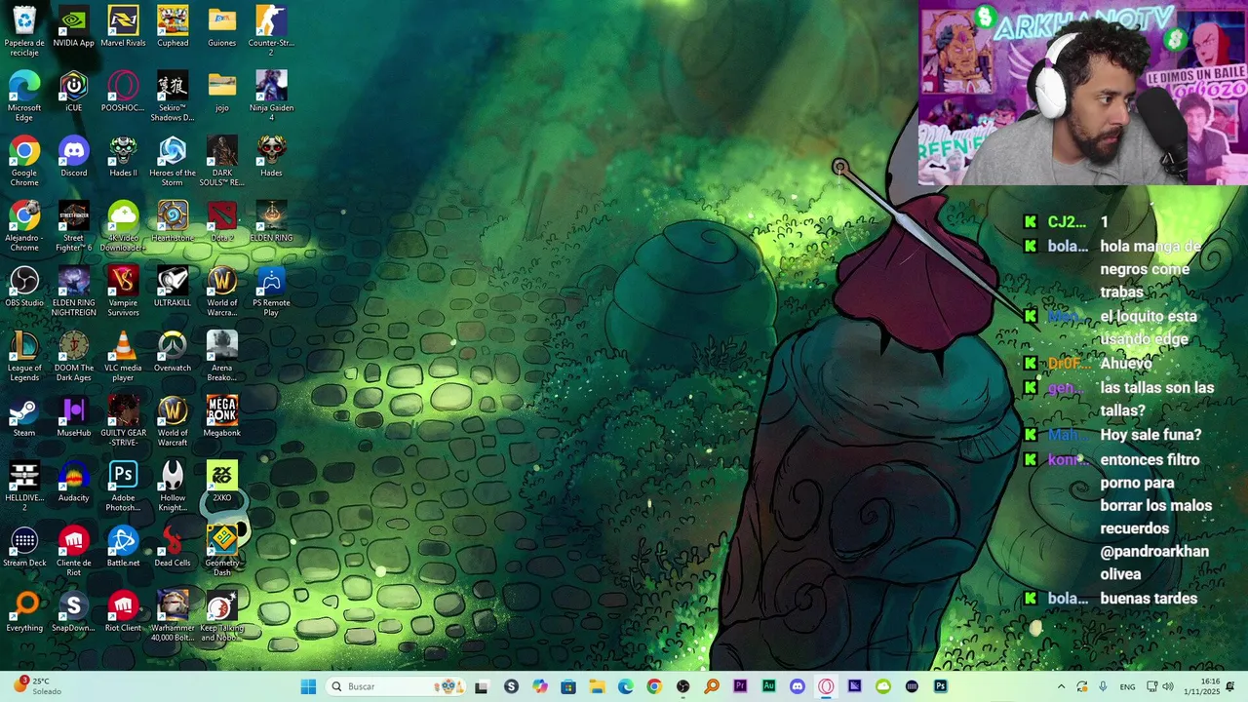This screenshot has height=702, width=1248.
Task: Select the Sekiro Shadows Die shortcut
Action: tap(173, 96)
